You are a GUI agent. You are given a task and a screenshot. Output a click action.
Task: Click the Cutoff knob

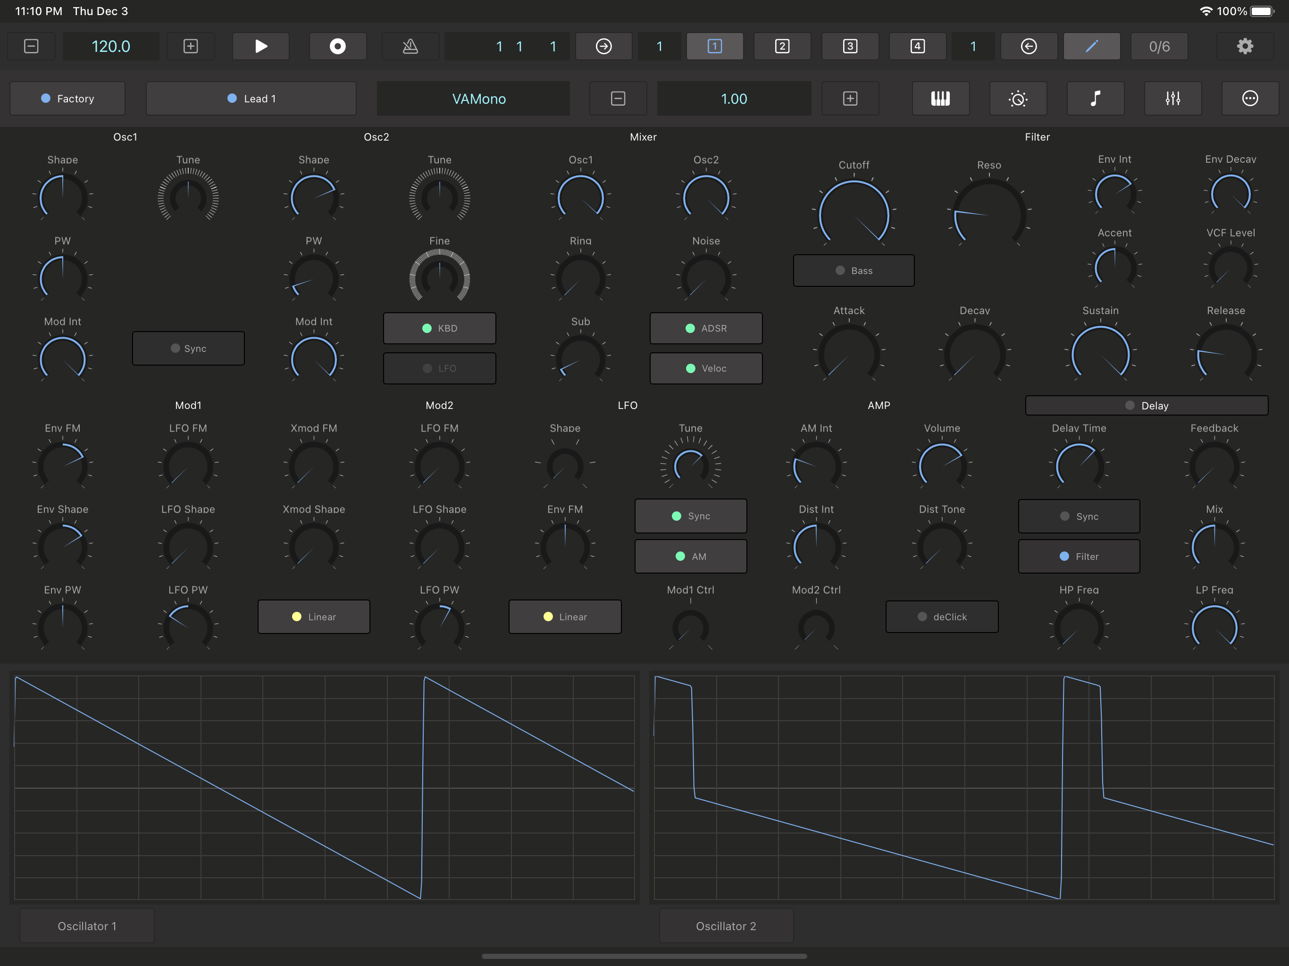click(854, 215)
